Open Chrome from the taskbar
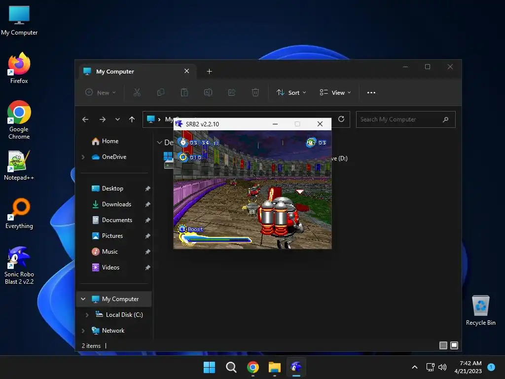Screen dimensions: 505x379 click(253, 367)
